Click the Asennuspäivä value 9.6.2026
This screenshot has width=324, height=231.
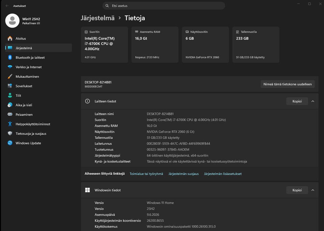pos(153,214)
